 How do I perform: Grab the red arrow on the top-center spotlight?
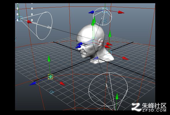pos(121,12)
